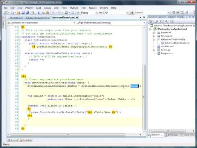Open the active files dropdown arrow beside tab close
Image resolution: width=197 pixels, height=148 pixels.
[141, 17]
